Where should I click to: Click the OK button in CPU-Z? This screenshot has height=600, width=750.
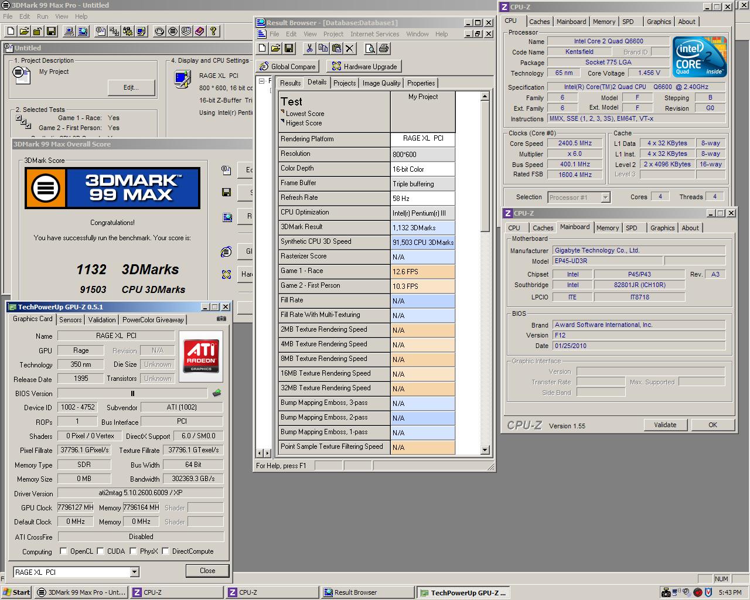pos(712,425)
